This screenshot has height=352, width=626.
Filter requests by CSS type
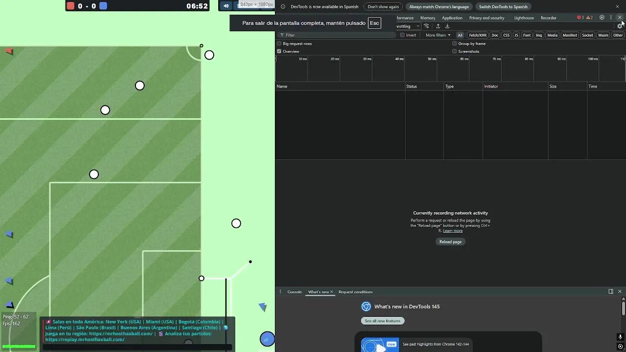click(506, 35)
